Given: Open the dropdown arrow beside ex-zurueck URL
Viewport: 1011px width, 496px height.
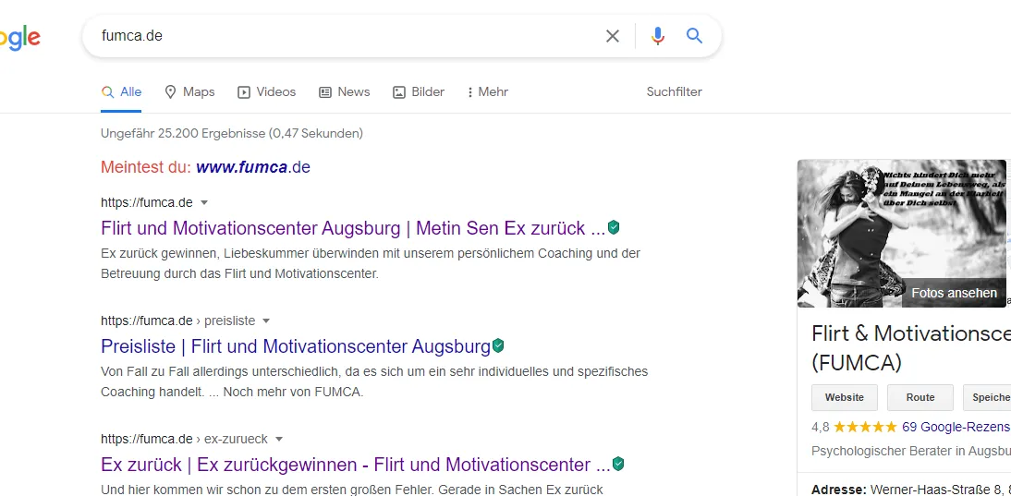Looking at the screenshot, I should click(x=279, y=440).
